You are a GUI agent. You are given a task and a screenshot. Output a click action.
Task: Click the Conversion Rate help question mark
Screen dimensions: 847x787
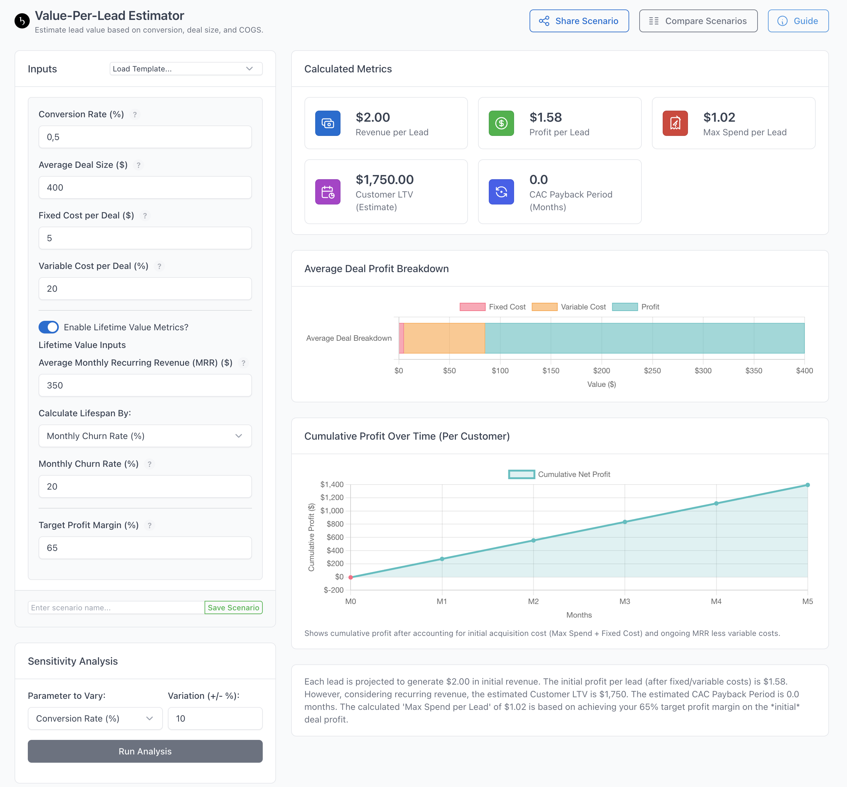tap(135, 114)
